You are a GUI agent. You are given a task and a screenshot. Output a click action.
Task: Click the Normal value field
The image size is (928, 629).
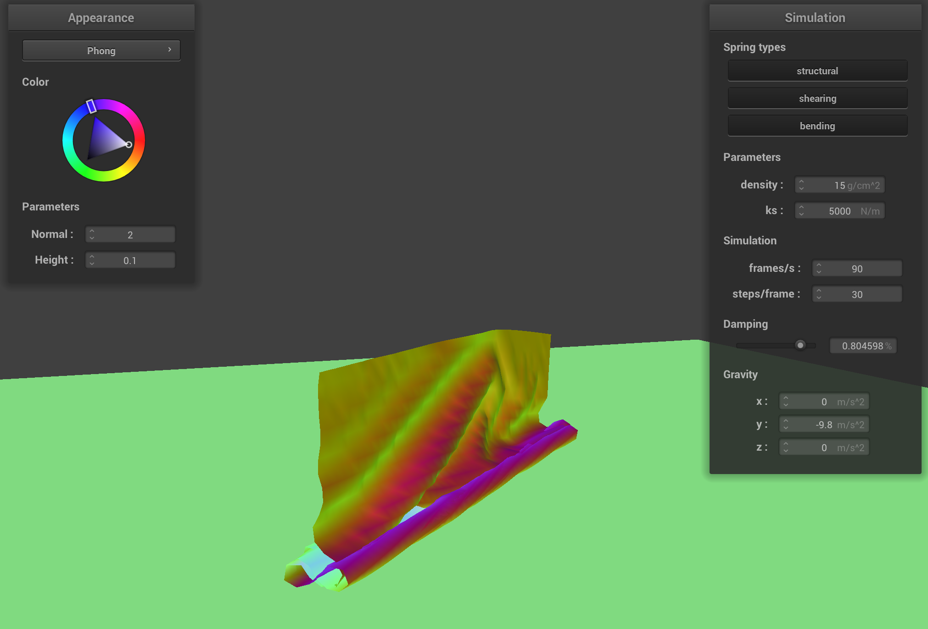(x=130, y=235)
